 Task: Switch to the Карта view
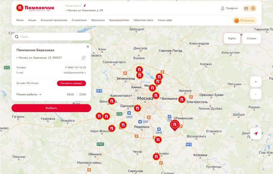(x=232, y=38)
